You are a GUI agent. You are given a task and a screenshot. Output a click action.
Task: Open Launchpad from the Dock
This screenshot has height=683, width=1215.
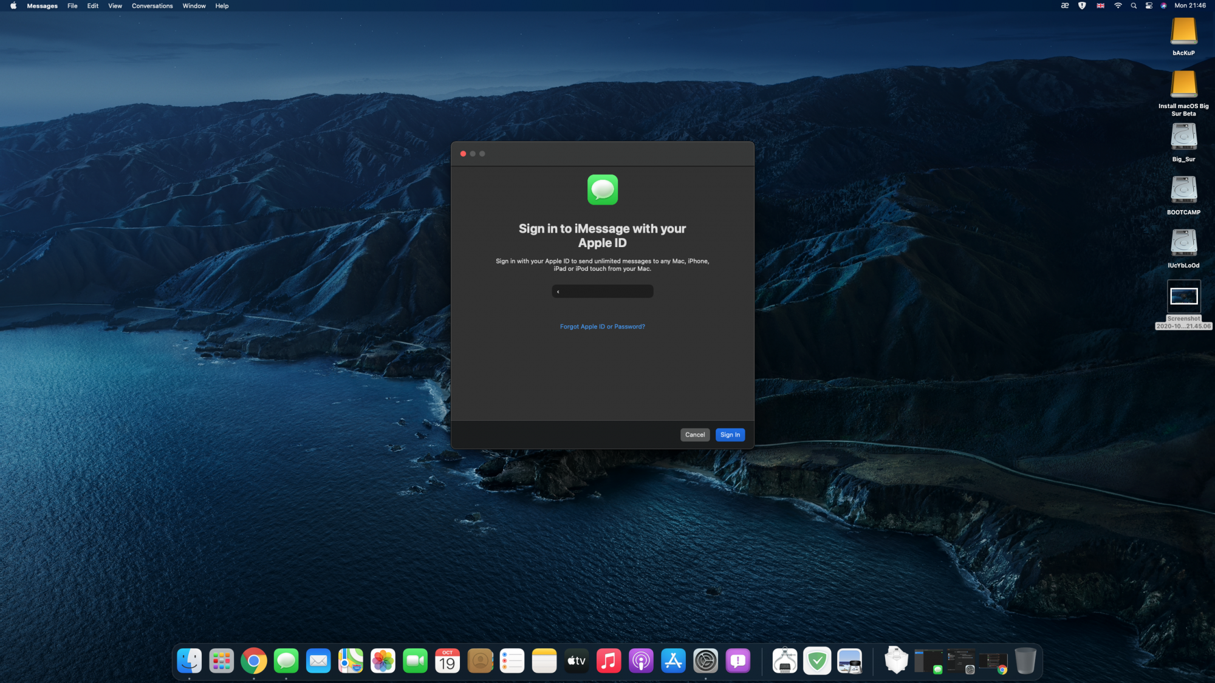click(221, 661)
